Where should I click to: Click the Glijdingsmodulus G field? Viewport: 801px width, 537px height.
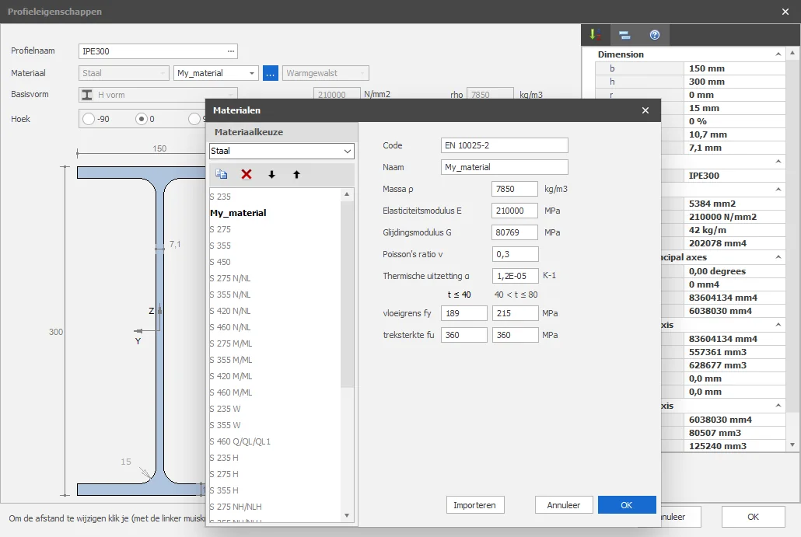514,232
